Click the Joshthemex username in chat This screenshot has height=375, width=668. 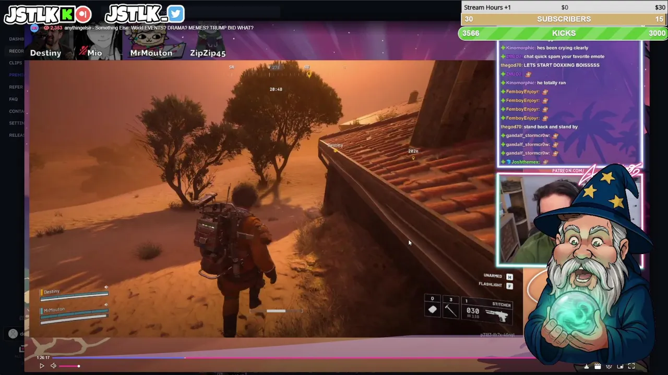(525, 162)
